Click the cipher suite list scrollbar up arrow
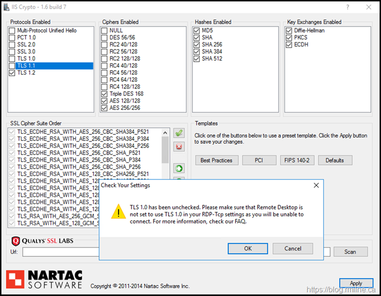 point(165,132)
